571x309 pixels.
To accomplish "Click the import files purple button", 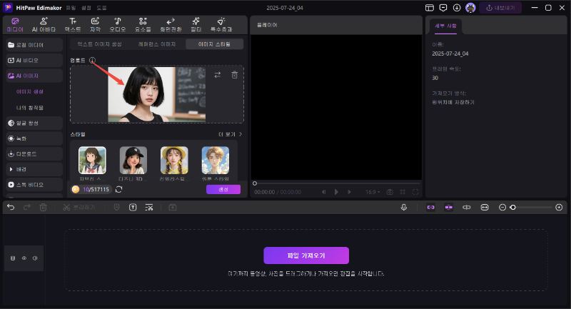I will coord(306,255).
